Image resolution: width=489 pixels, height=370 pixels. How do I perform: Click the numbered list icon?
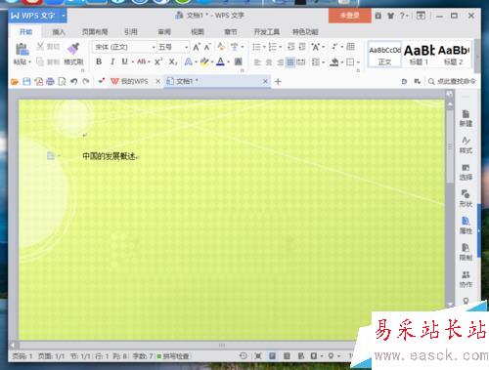pyautogui.click(x=272, y=47)
